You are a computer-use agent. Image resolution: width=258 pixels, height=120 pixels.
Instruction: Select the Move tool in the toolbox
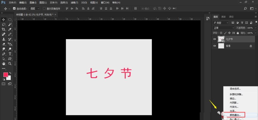click(x=4, y=20)
